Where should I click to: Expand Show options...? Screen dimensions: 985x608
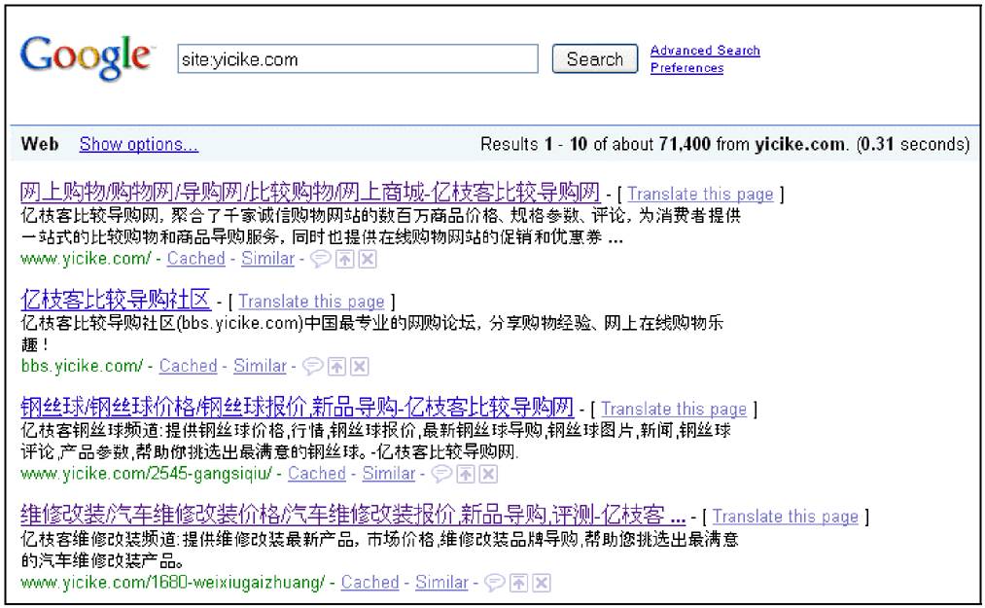tap(138, 144)
